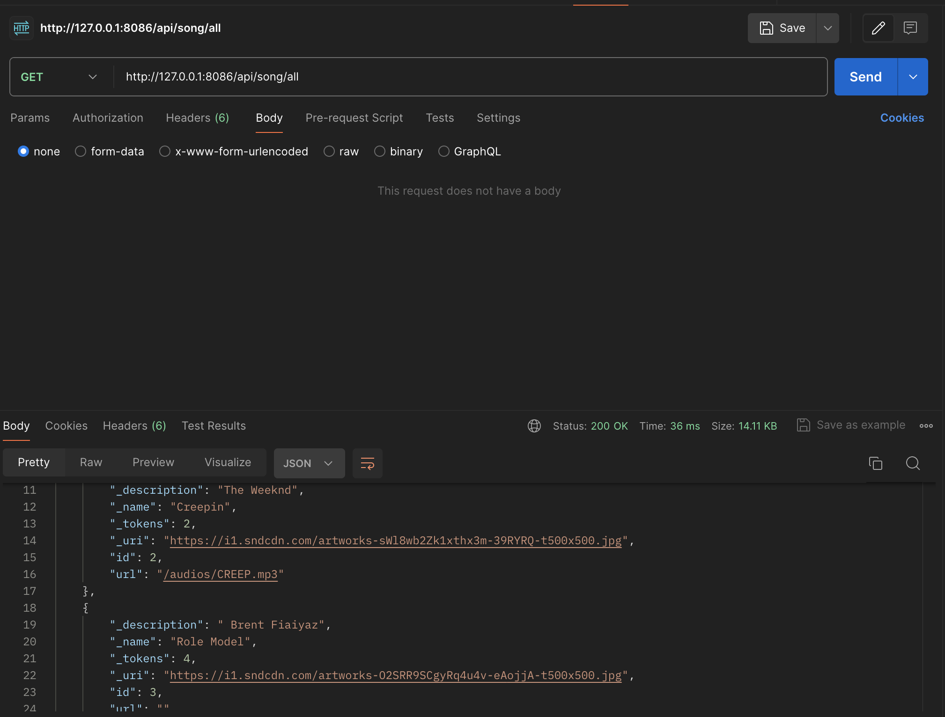Open the Tests tab
Screen dimensions: 945x717
(440, 118)
